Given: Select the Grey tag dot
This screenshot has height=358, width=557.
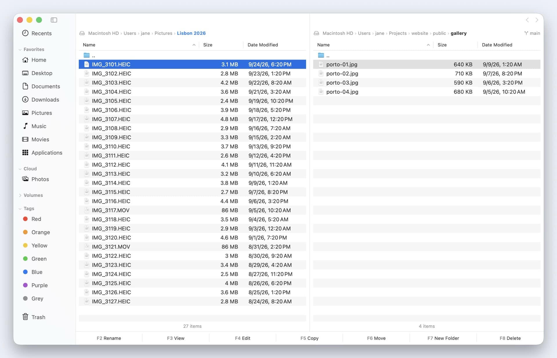Looking at the screenshot, I should click(25, 298).
